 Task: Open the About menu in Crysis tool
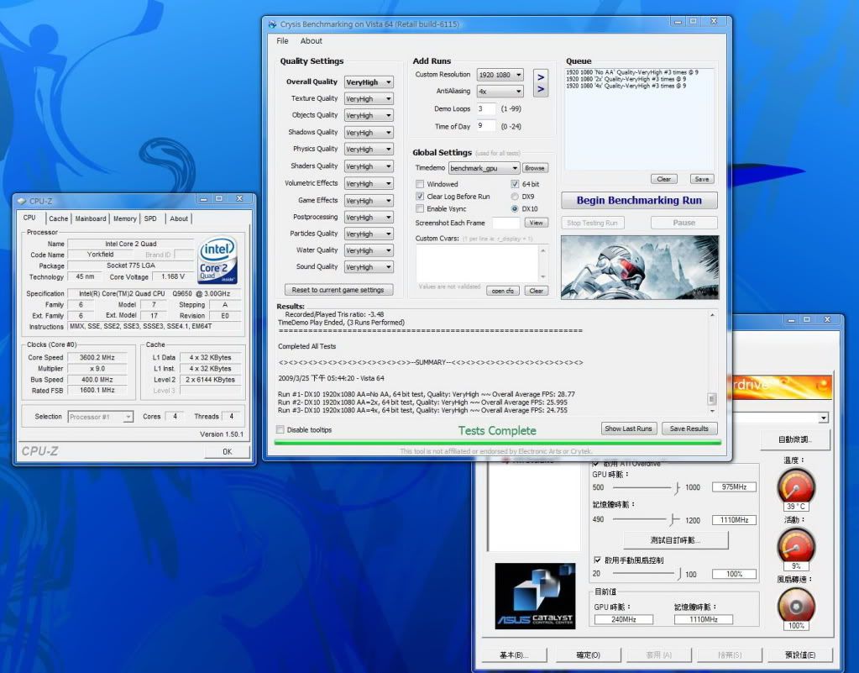coord(312,41)
